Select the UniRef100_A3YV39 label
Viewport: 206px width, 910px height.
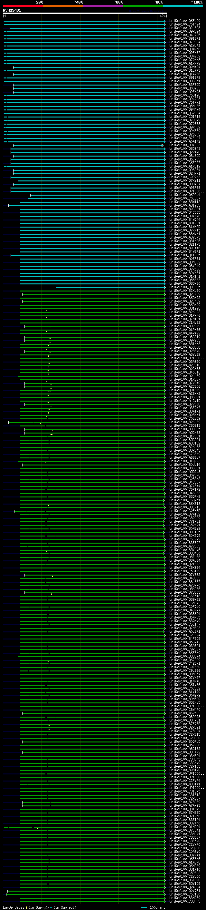(x=185, y=354)
